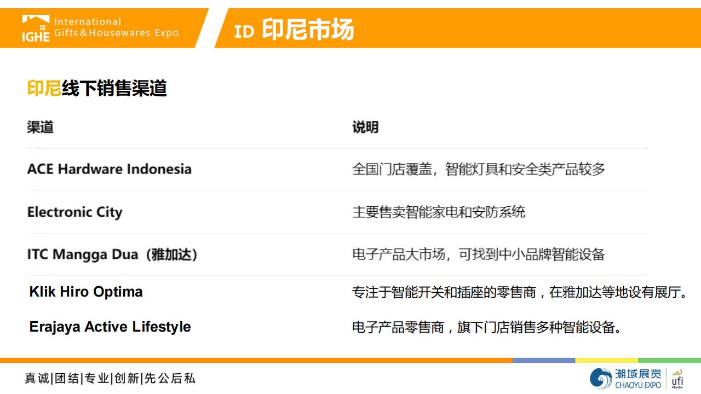Click the '渠道' column header
This screenshot has width=701, height=394.
[x=41, y=127]
